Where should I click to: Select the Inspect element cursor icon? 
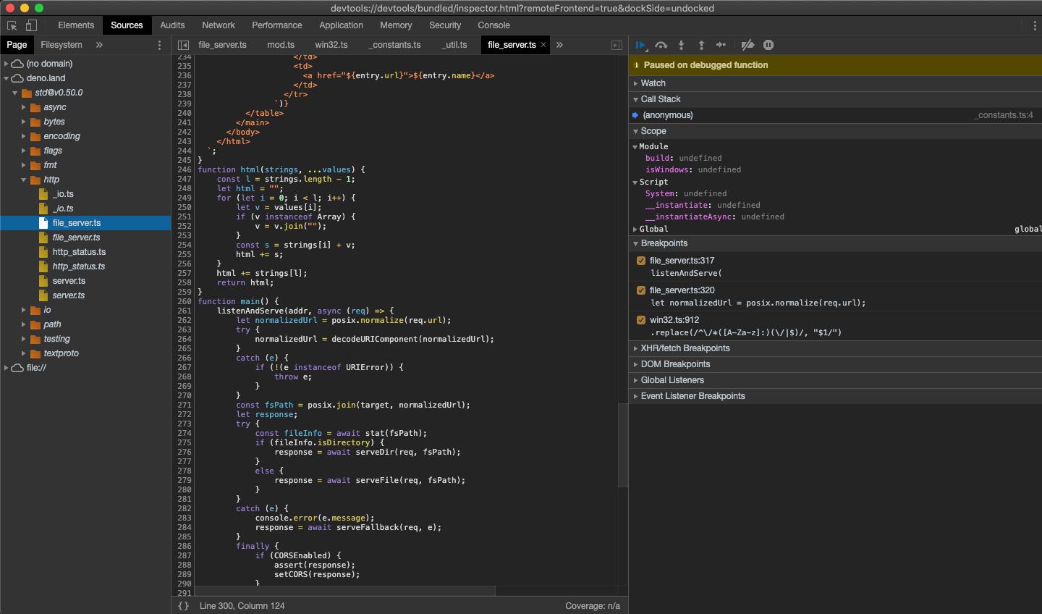pyautogui.click(x=12, y=25)
